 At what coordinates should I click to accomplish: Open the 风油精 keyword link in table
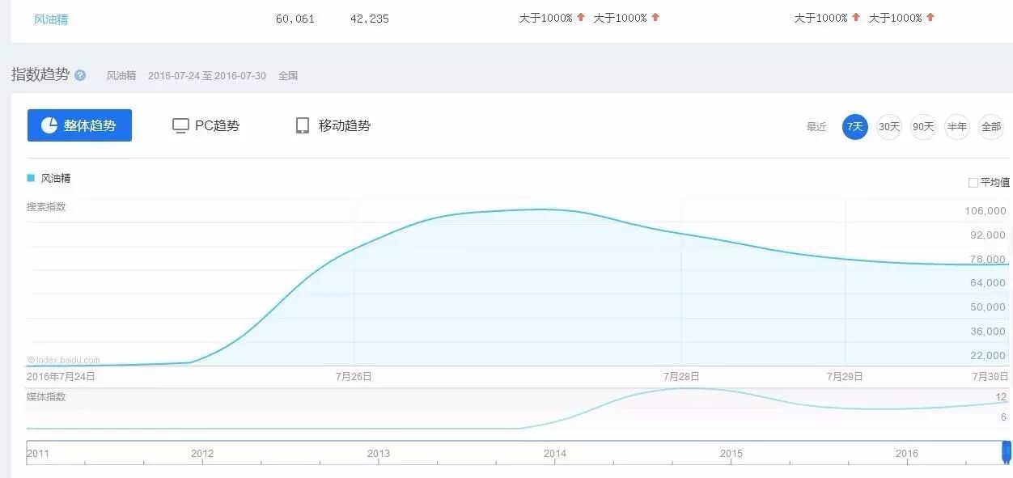point(51,19)
